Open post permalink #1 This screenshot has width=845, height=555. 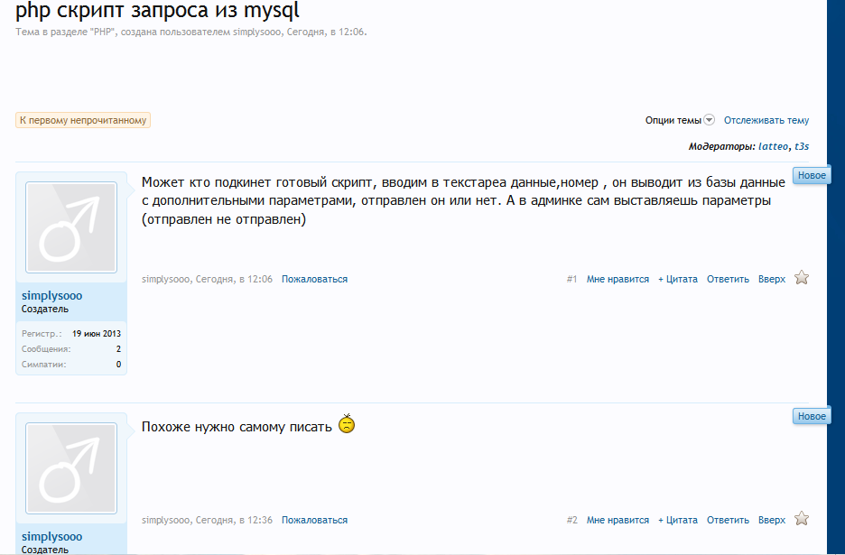[x=571, y=279]
